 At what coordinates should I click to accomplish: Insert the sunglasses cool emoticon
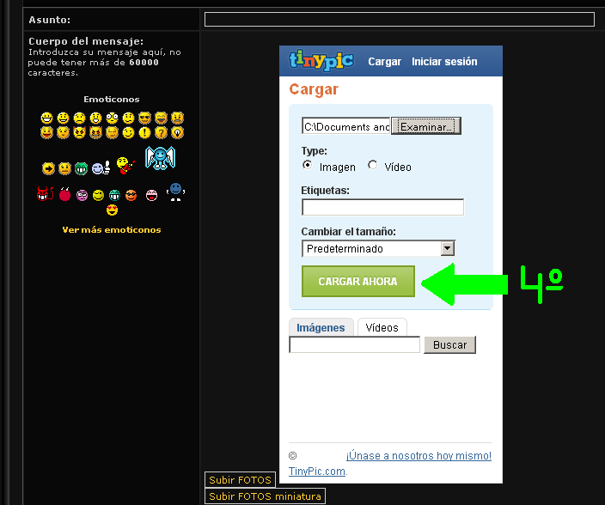(x=144, y=118)
